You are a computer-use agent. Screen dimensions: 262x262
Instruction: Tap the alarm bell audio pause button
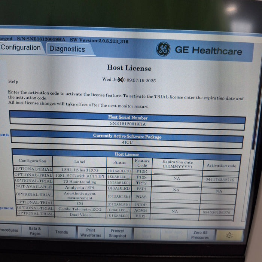[x=229, y=235]
